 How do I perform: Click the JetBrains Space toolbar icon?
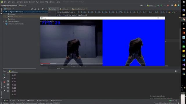(x=179, y=5)
